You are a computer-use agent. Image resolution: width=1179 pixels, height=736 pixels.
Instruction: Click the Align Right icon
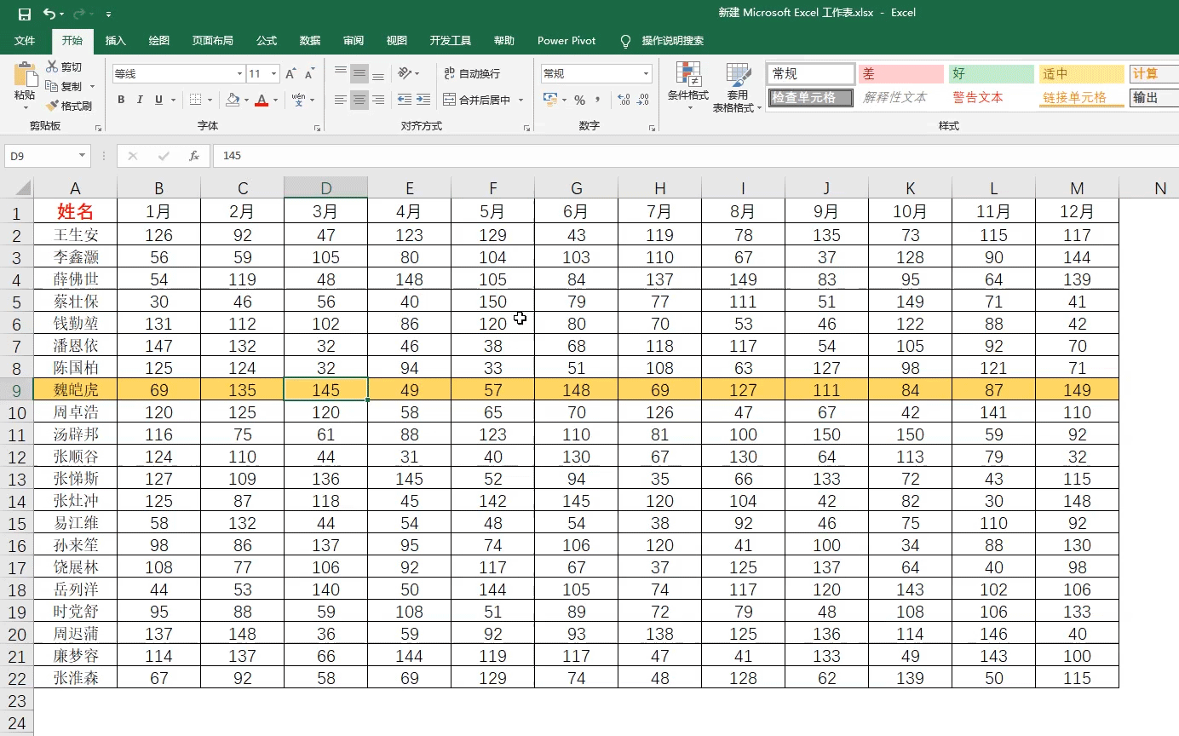tap(378, 100)
